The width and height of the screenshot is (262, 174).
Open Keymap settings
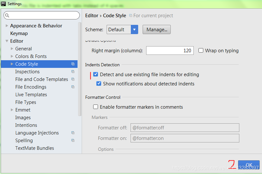coord(19,33)
